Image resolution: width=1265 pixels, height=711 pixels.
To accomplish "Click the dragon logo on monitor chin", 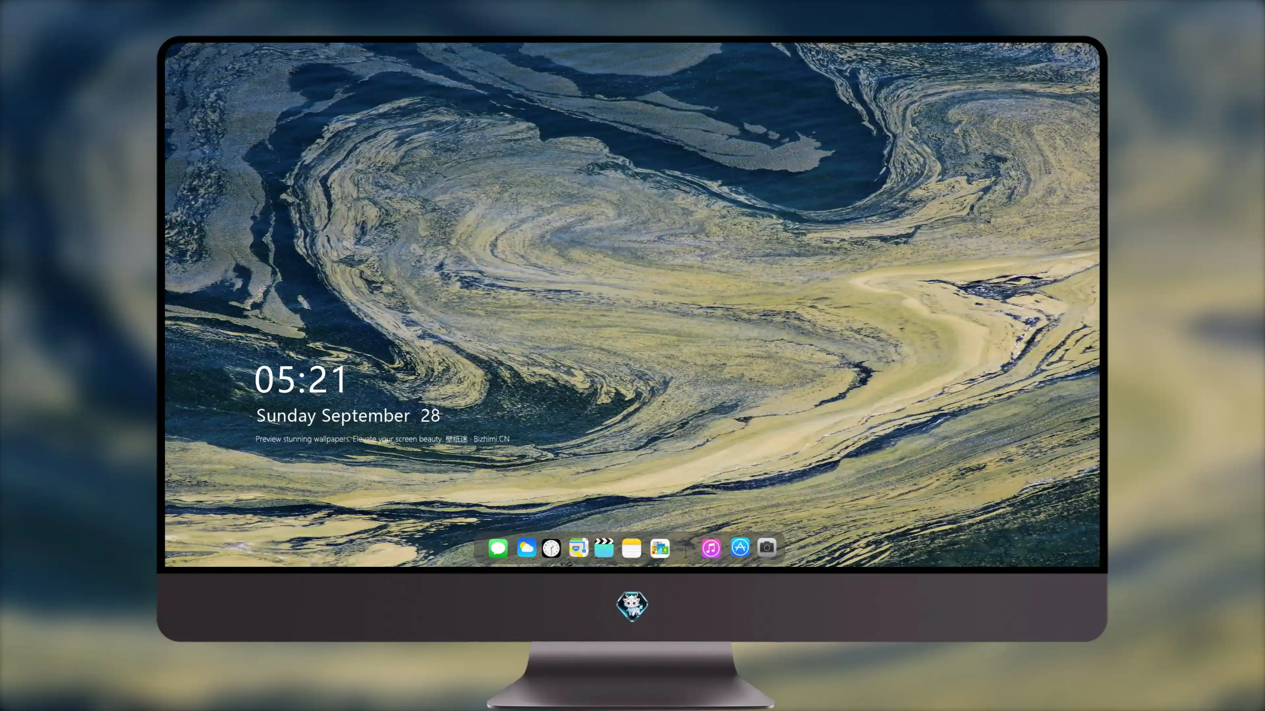I will [632, 606].
